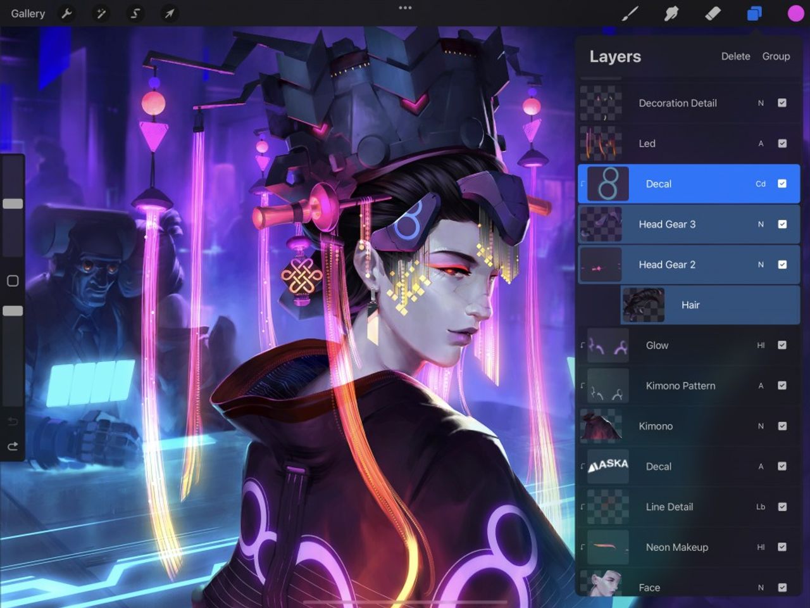Tap the Kimono layer thumbnail
This screenshot has height=608, width=810.
coord(601,426)
